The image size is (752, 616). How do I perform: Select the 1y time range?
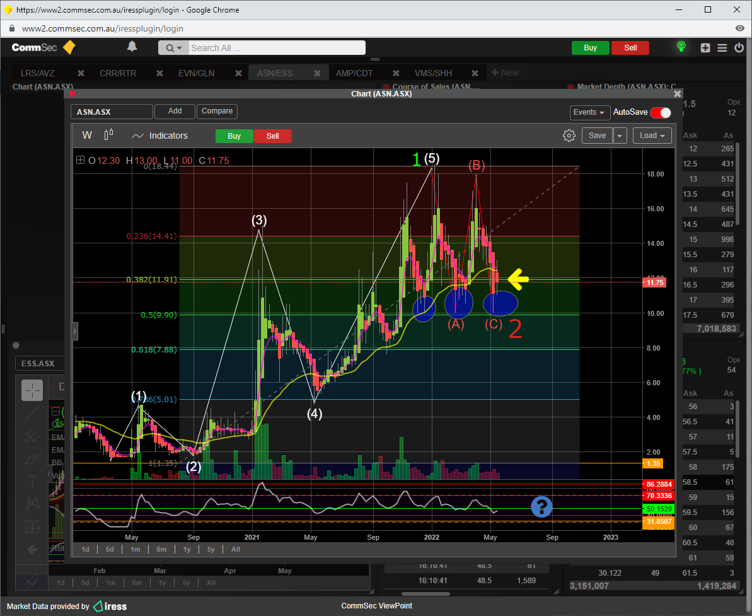tap(187, 549)
